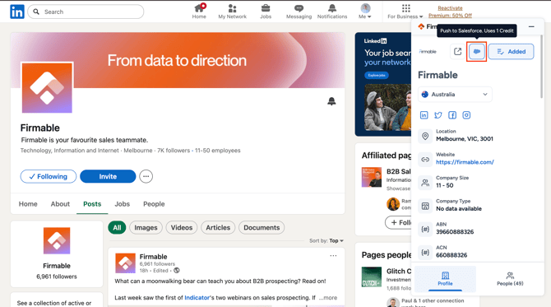Click the Explore jobs ad button
The height and width of the screenshot is (307, 551).
pos(377,75)
